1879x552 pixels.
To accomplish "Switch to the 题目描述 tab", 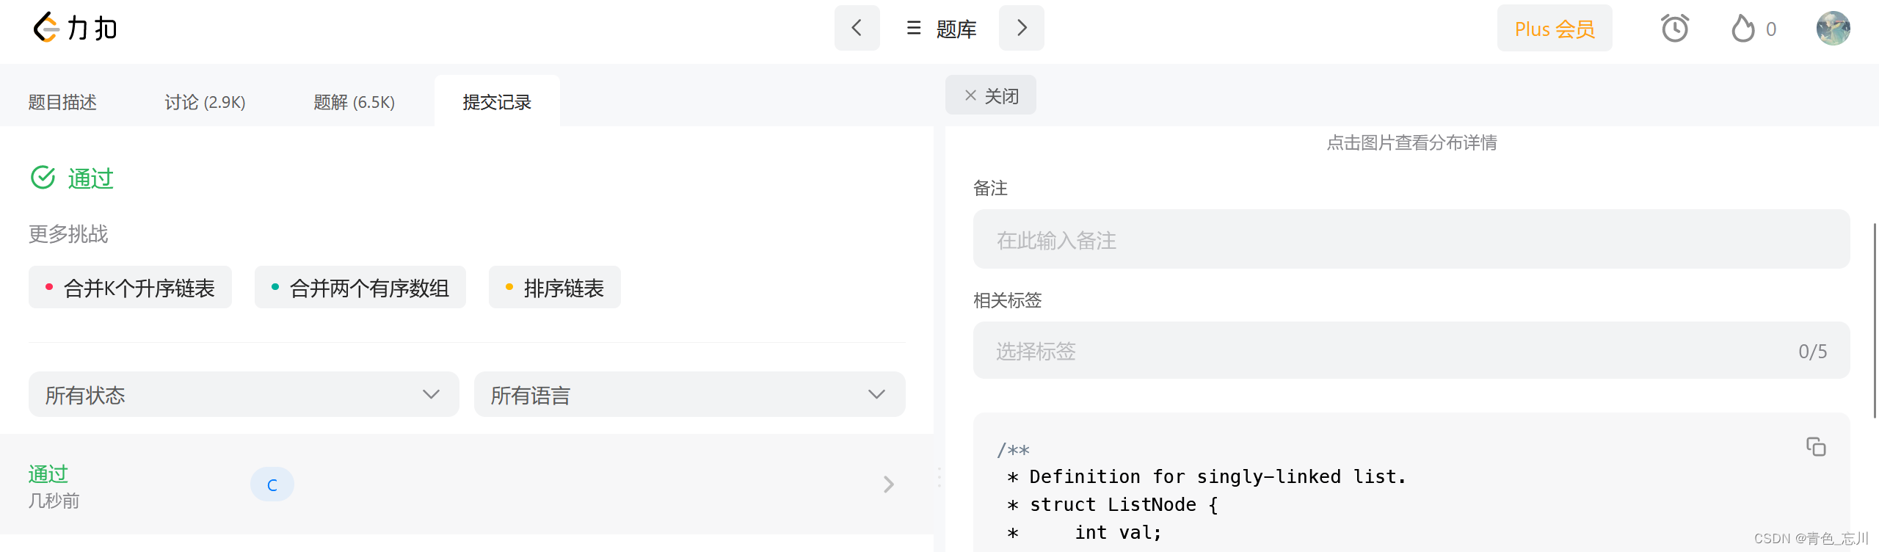I will (62, 102).
